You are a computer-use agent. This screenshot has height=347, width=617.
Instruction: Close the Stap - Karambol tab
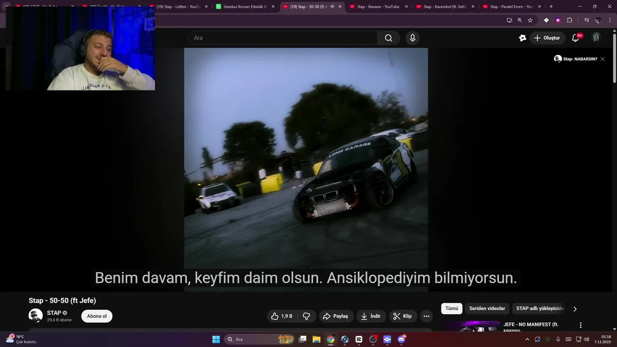coord(473,7)
